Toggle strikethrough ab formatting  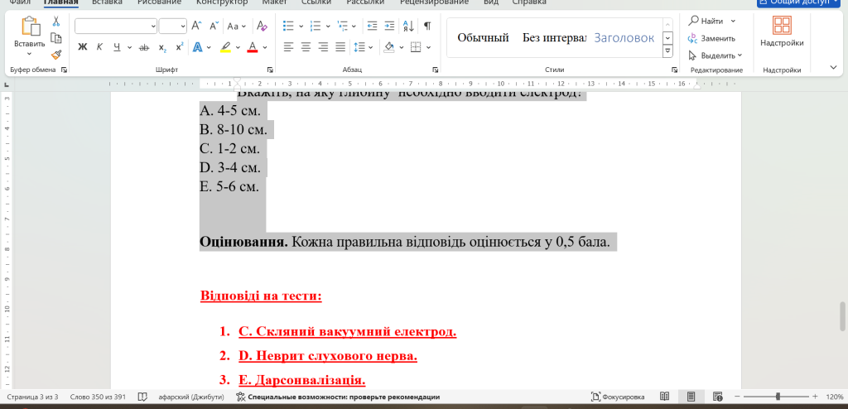(144, 47)
